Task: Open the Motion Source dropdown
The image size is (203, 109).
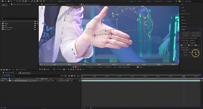Action: click(195, 38)
